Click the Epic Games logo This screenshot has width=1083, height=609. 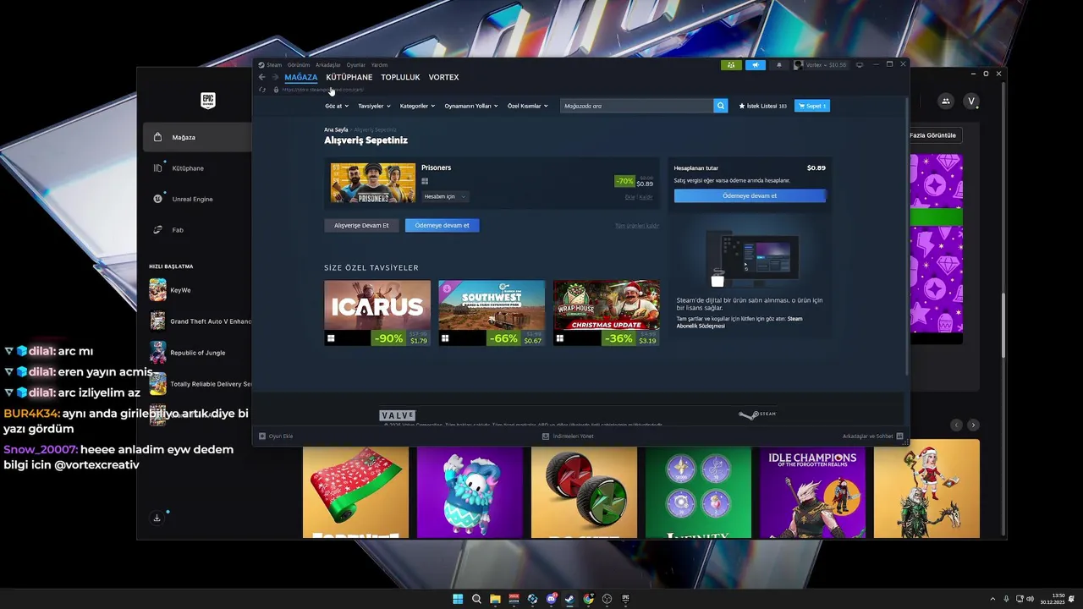pos(207,101)
